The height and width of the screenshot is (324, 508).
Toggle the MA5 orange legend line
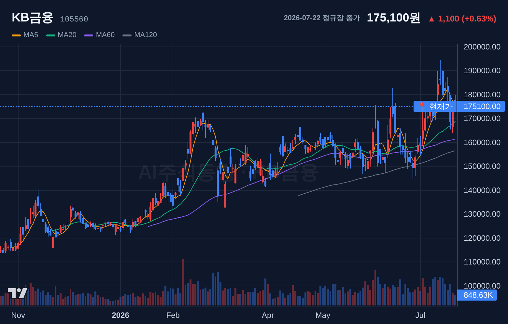coord(16,35)
